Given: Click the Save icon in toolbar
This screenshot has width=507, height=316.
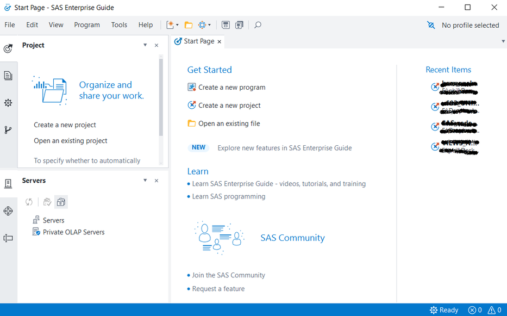Looking at the screenshot, I should [226, 25].
